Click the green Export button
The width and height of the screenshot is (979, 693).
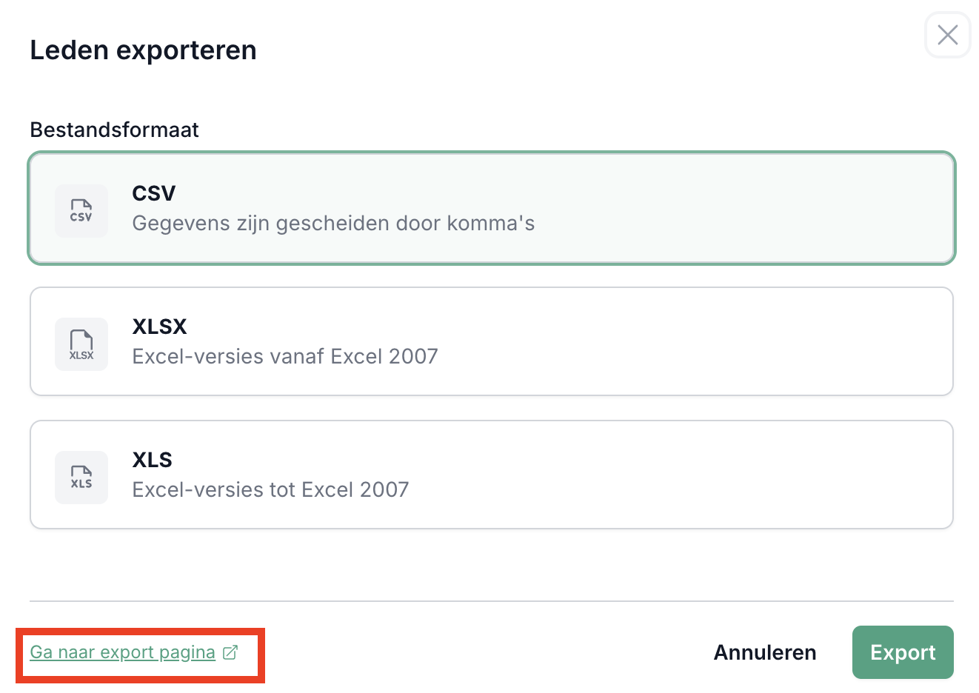tap(903, 652)
